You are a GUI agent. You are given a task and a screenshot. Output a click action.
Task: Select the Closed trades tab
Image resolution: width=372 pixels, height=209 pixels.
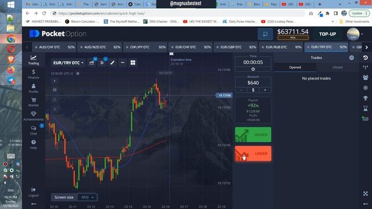[337, 67]
